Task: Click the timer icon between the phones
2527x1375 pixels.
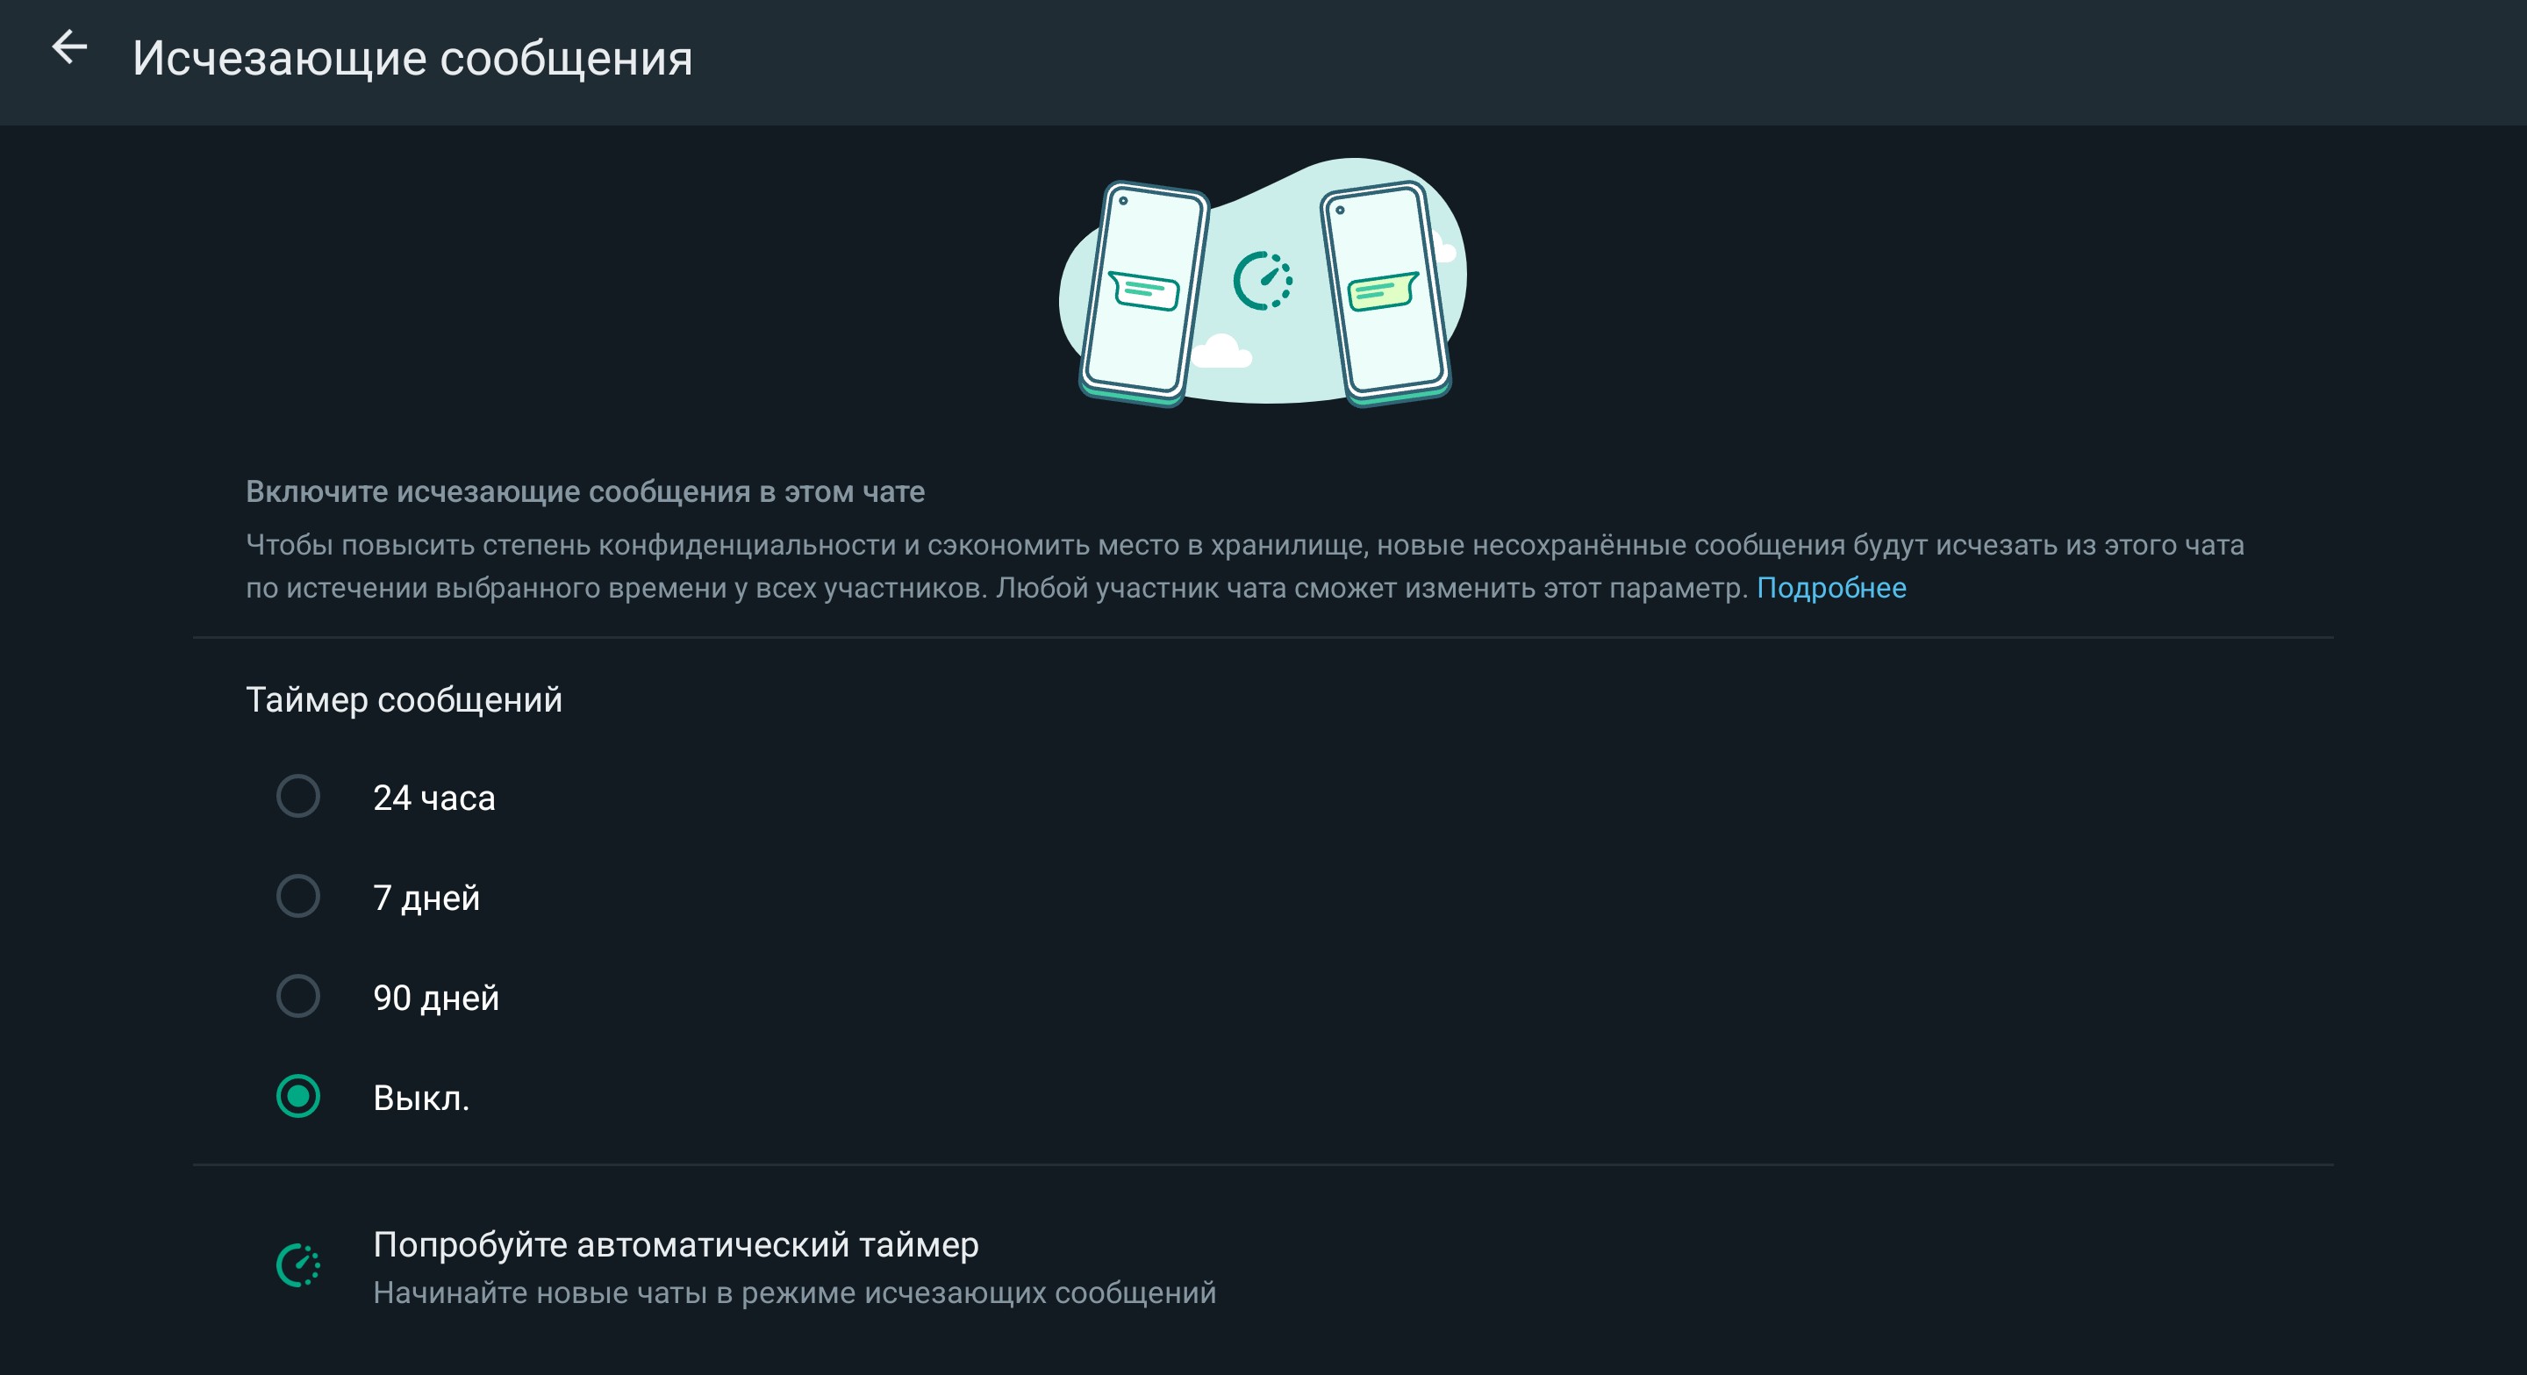Action: [1263, 281]
